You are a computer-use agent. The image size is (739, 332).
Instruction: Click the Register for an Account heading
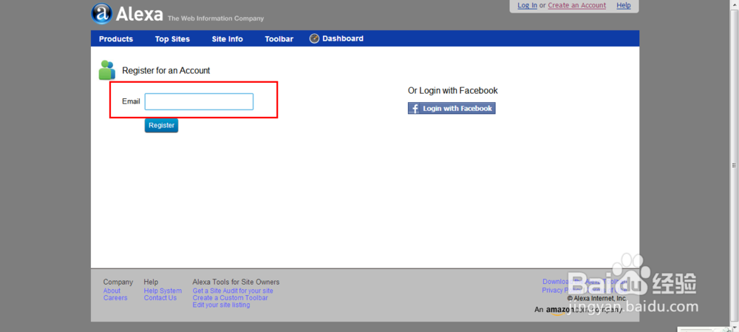coord(166,71)
